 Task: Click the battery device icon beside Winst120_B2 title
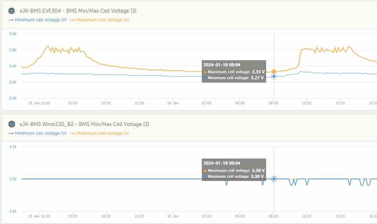click(12, 124)
